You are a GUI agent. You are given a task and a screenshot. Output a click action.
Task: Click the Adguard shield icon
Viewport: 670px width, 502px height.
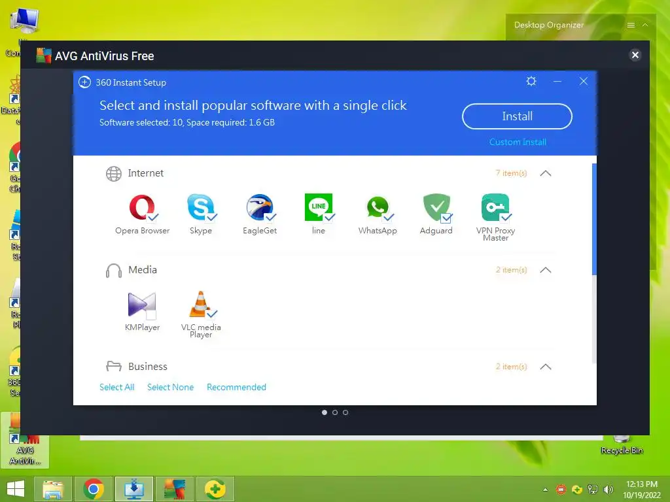click(x=436, y=207)
